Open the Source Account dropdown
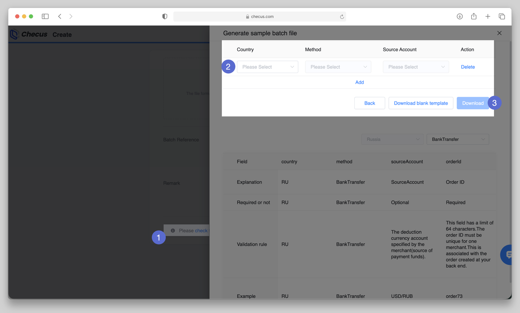 point(416,67)
